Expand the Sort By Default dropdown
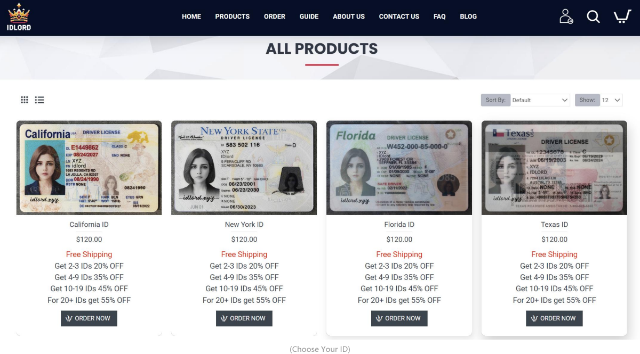The height and width of the screenshot is (354, 640). click(540, 100)
